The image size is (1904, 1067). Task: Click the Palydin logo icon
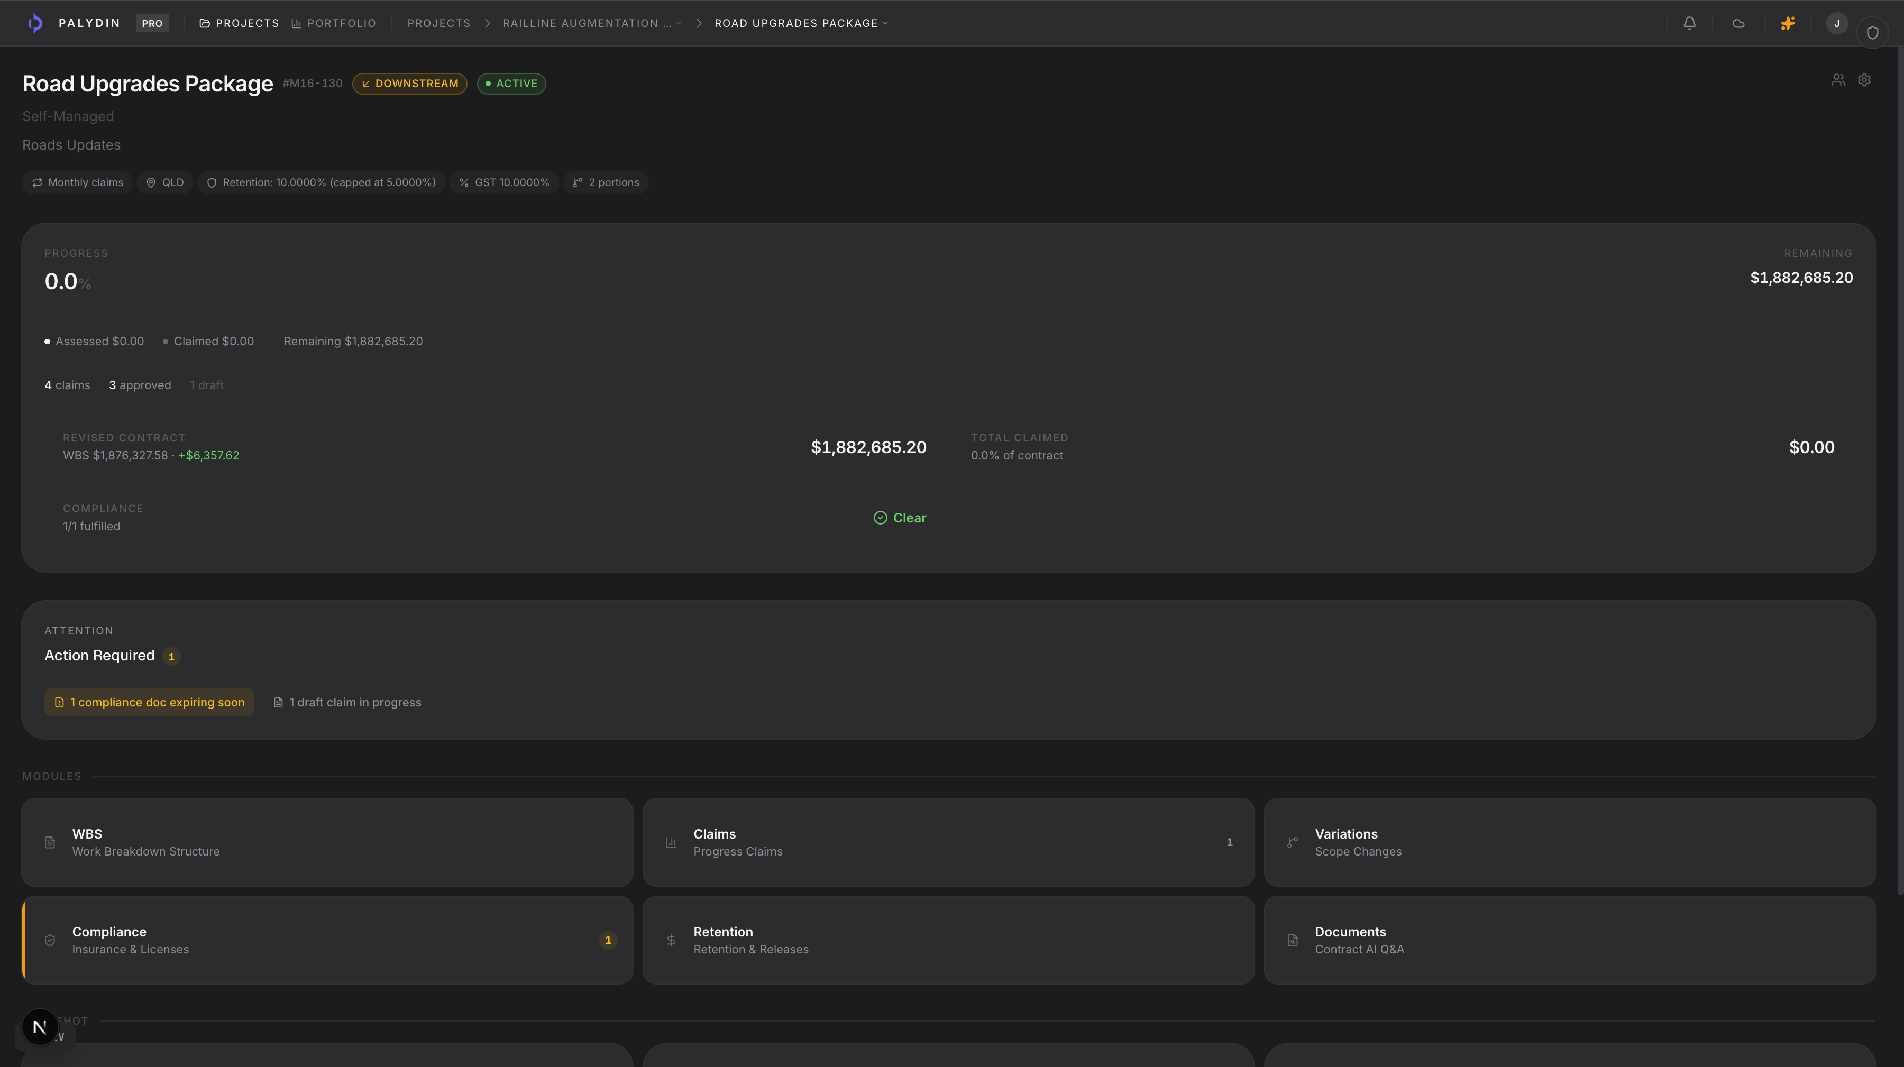coord(35,24)
